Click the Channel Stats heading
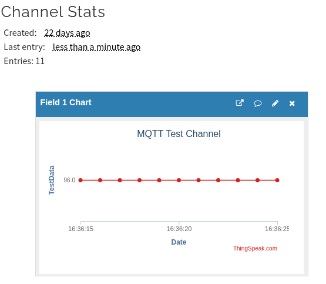326x284 pixels. [x=53, y=12]
